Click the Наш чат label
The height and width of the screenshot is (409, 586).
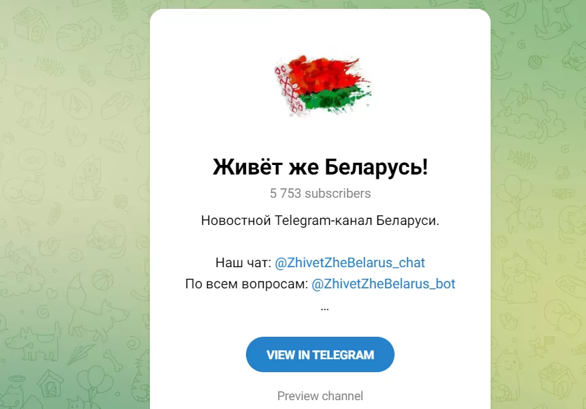tap(243, 263)
